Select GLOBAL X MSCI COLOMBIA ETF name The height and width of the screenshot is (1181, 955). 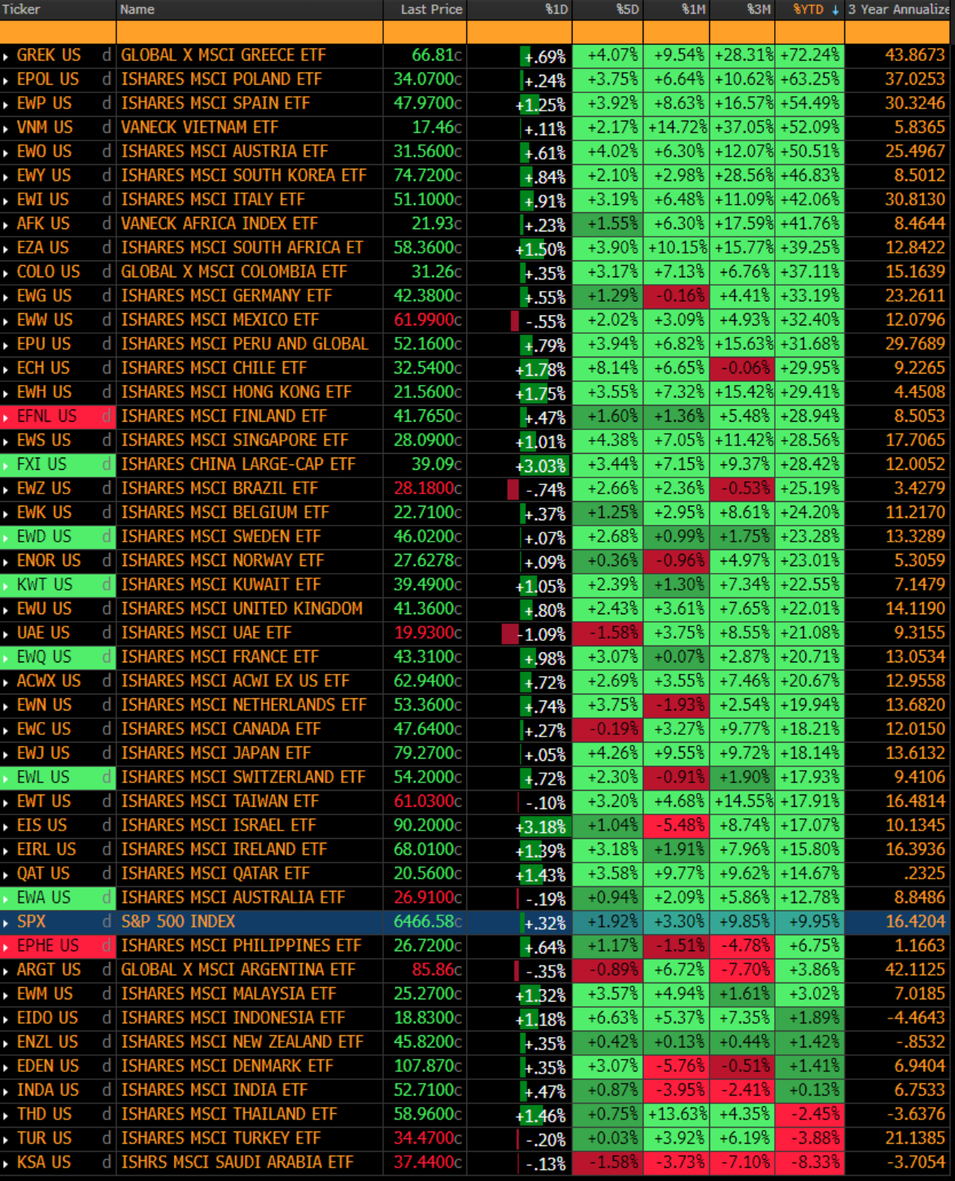point(234,272)
